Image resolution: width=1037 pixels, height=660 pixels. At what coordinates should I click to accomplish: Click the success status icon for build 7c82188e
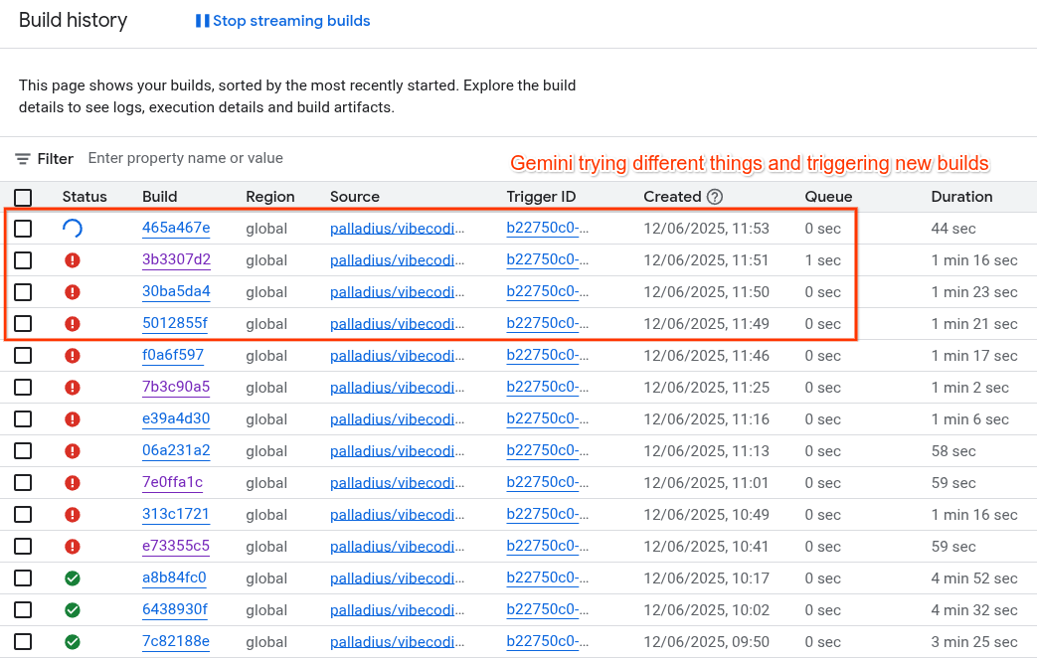(72, 642)
